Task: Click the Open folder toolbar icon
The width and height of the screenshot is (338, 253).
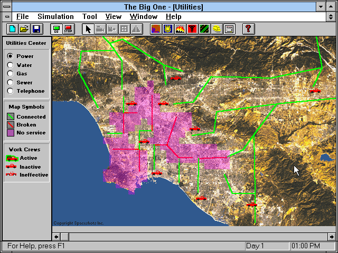Action: point(24,28)
